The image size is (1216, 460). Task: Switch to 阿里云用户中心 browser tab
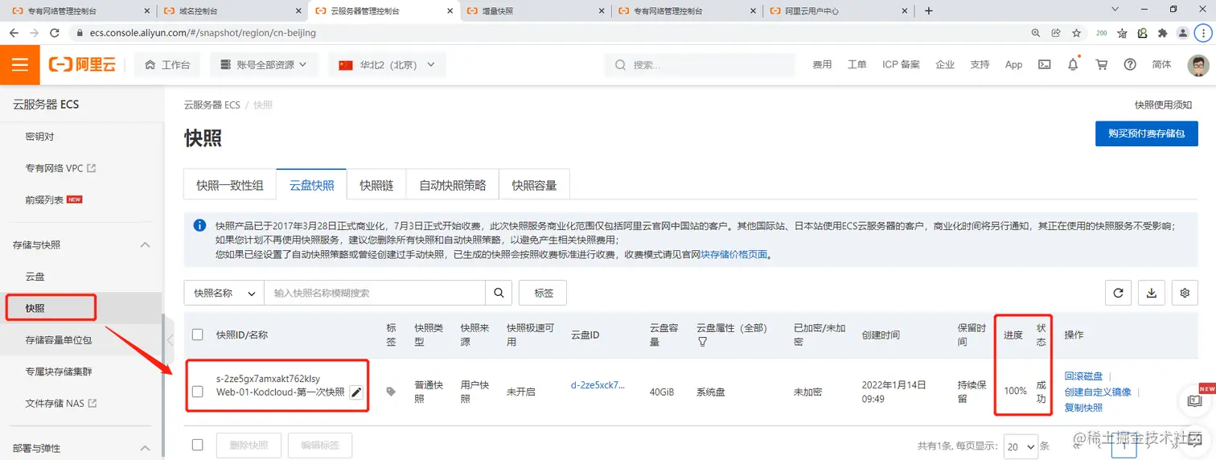[x=840, y=11]
